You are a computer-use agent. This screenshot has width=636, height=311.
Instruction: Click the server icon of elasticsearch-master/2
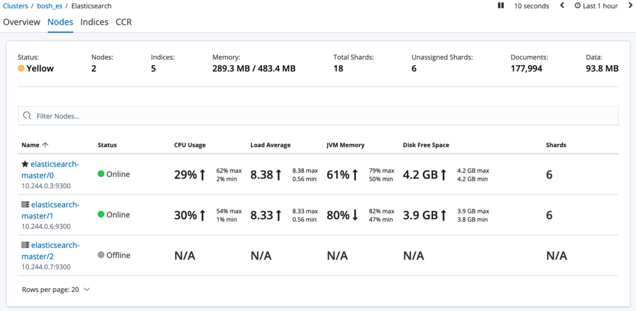pyautogui.click(x=25, y=245)
